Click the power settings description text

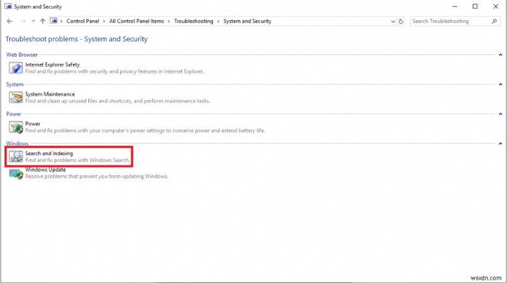coord(145,131)
